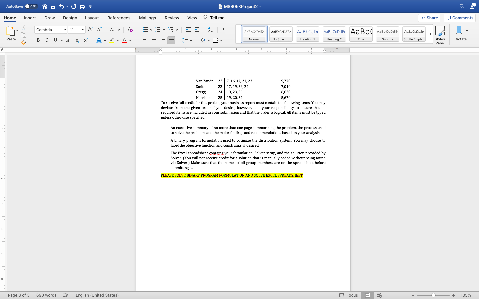Image resolution: width=479 pixels, height=299 pixels.
Task: Open the Design tab
Action: pos(70,18)
